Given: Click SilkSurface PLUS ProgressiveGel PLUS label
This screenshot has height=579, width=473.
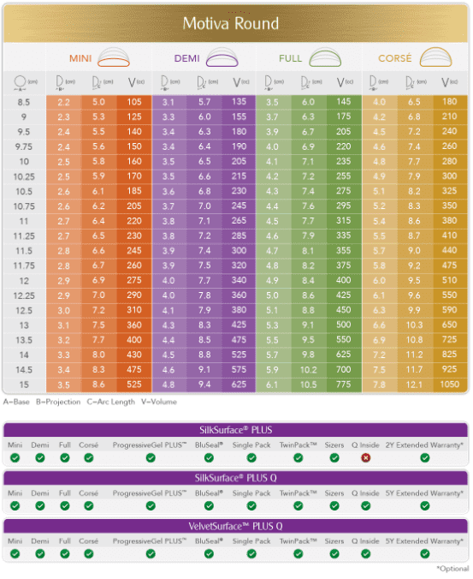Looking at the screenshot, I should (150, 445).
